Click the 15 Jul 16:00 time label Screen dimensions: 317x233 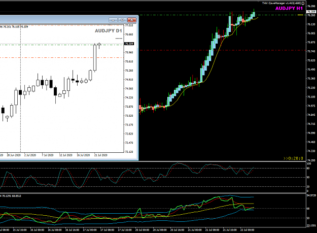(20, 230)
